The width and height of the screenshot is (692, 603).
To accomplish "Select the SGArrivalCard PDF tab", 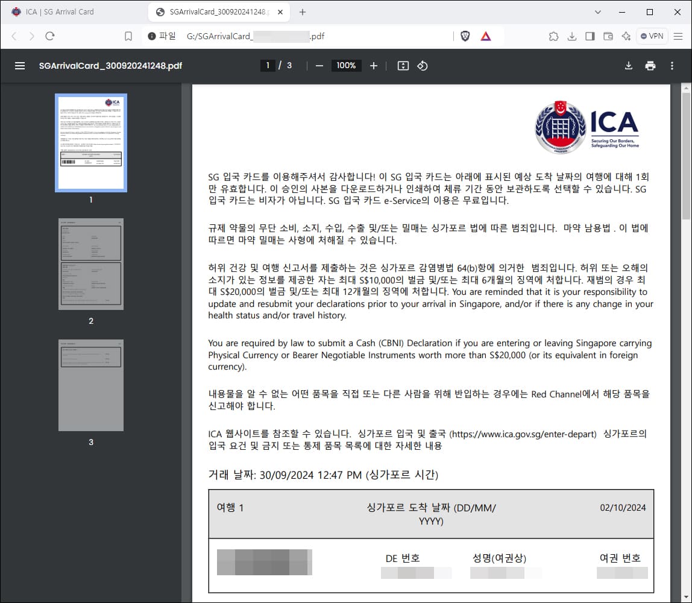I will click(214, 11).
